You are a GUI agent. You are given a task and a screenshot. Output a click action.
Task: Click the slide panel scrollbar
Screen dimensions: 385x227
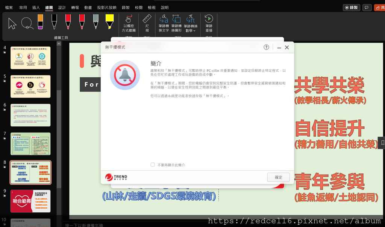pyautogui.click(x=59, y=140)
